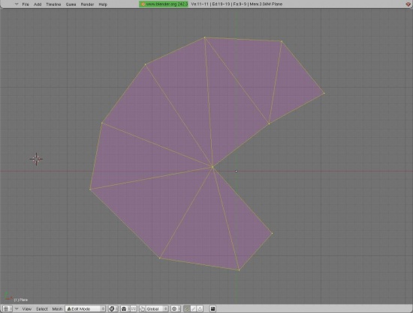Open the Game menu
The height and width of the screenshot is (313, 413).
(x=71, y=4)
